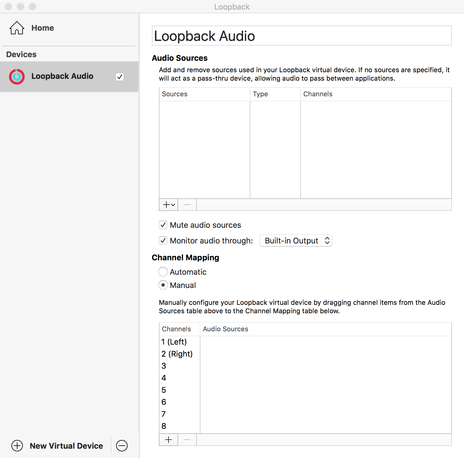464x458 pixels.
Task: Click the Channels header in Audio Sources table
Action: tap(376, 94)
